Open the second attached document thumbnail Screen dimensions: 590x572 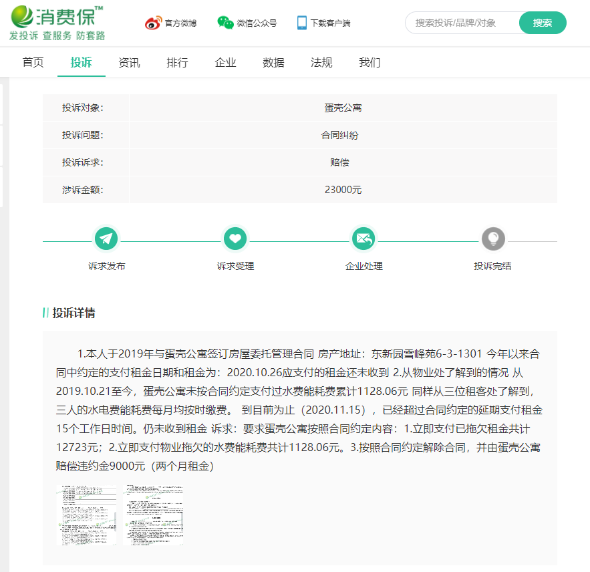pyautogui.click(x=153, y=515)
